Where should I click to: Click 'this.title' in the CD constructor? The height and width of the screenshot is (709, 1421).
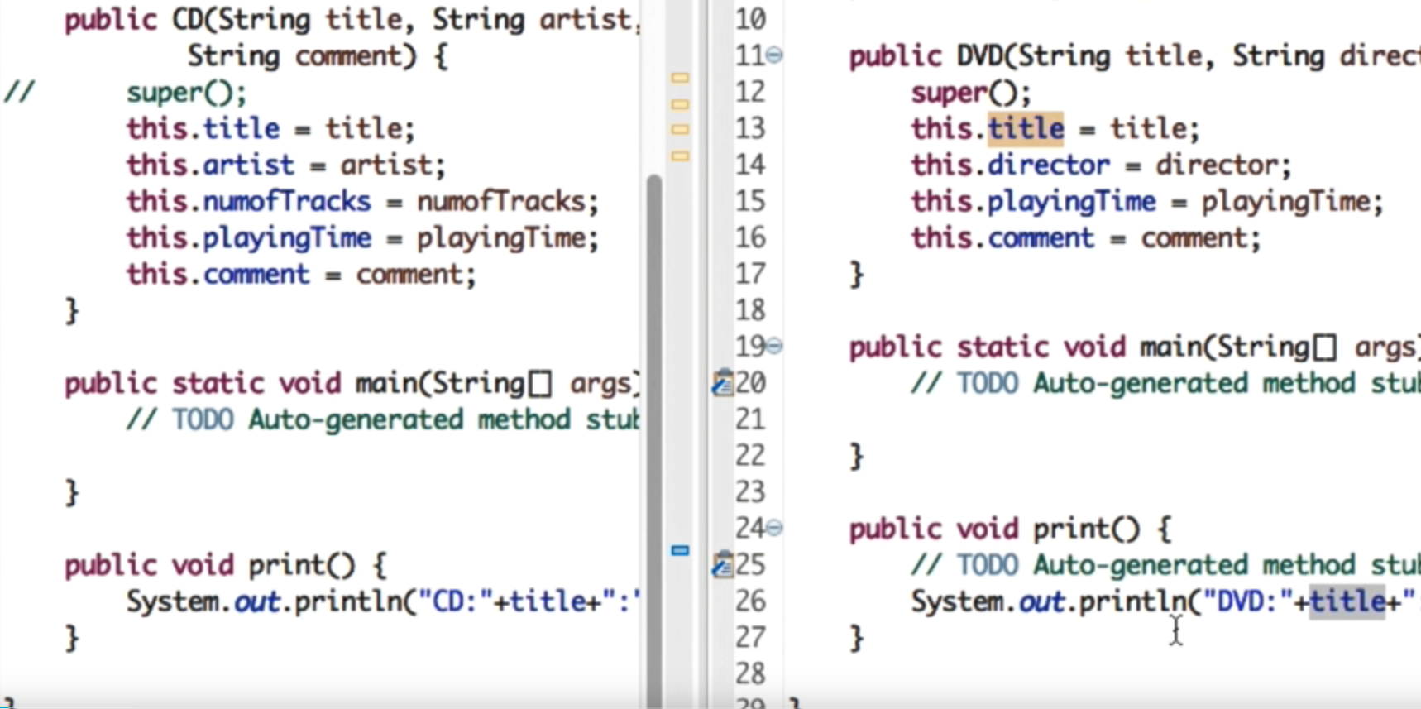tap(203, 129)
